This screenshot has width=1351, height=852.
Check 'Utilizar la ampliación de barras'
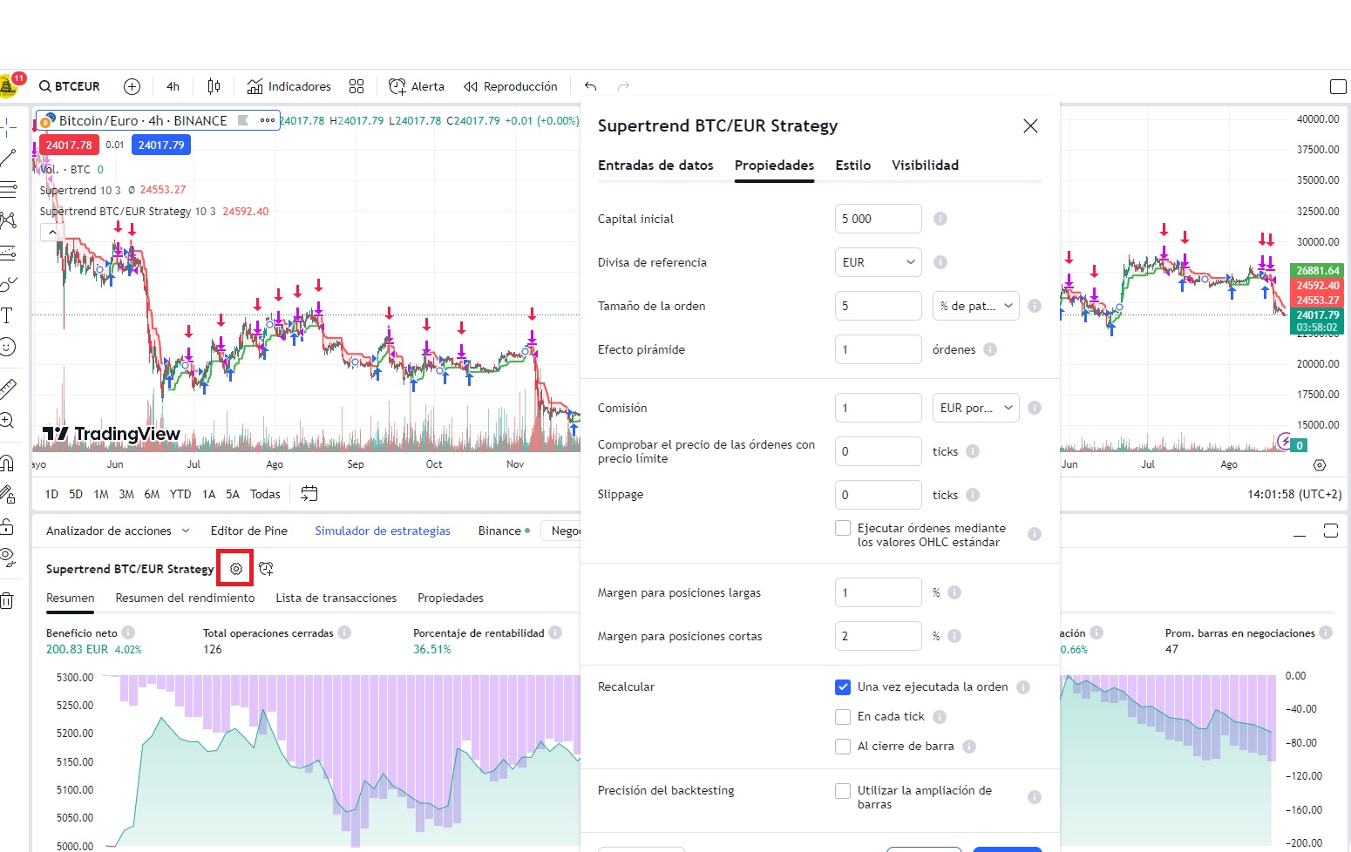pyautogui.click(x=842, y=790)
